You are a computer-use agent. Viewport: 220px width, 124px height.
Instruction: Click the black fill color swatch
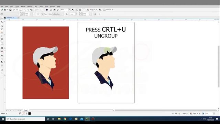30,113
